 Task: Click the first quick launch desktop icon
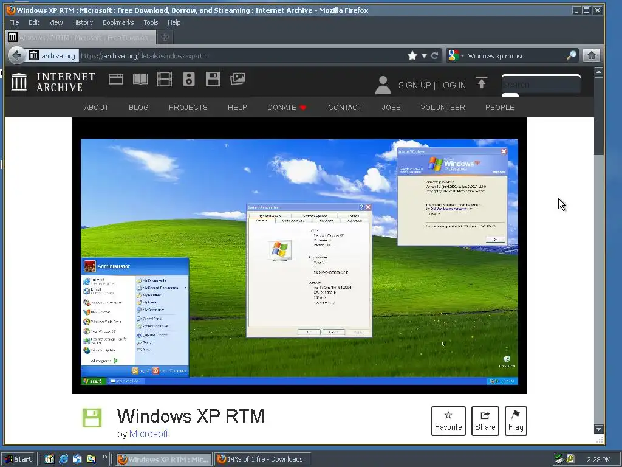click(49, 459)
